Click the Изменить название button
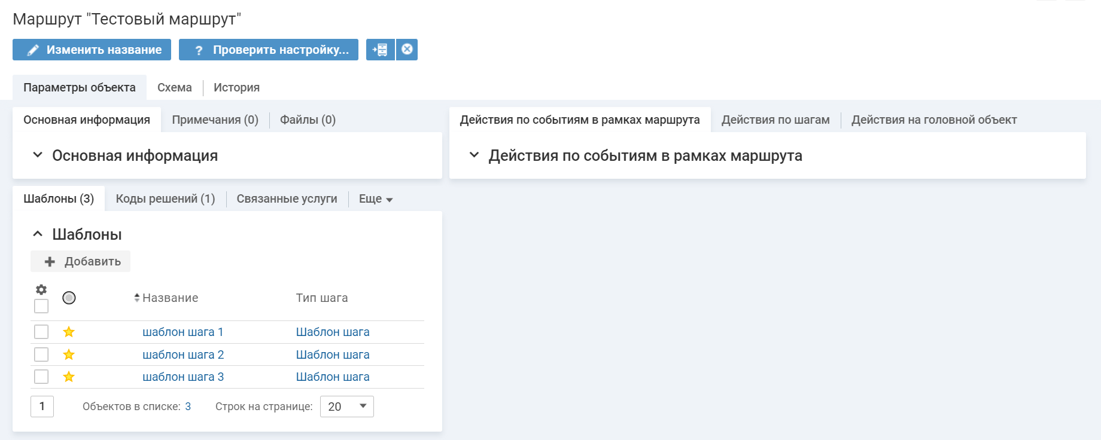Screen dimensions: 1101x440 92,50
